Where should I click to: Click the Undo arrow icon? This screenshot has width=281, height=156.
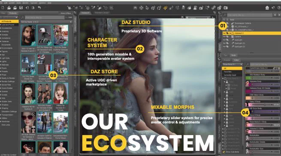(39, 8)
